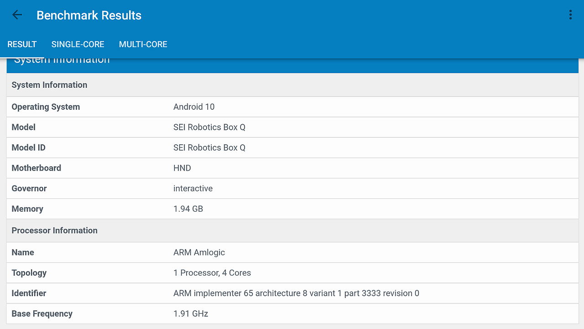Click SEI Robotics Box Q in Model ID row
Viewport: 584px width, 329px height.
tap(209, 148)
